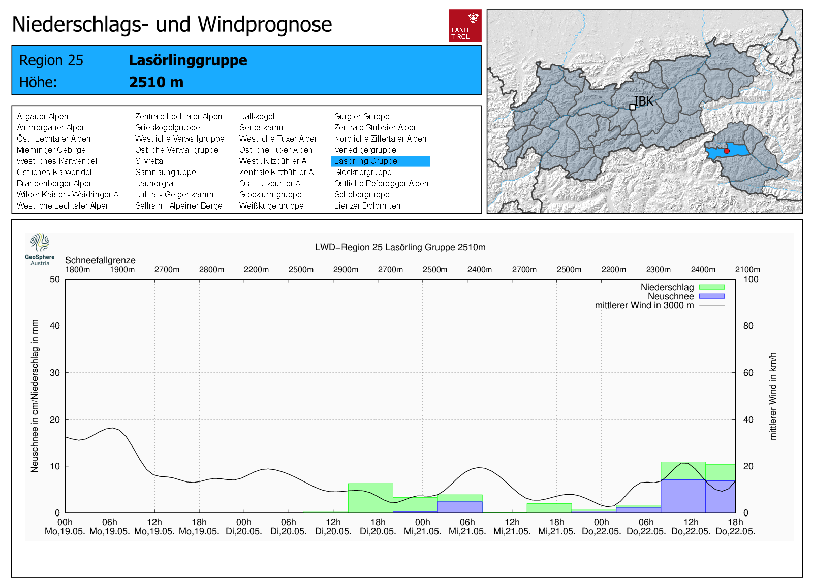Click the IBK square marker on map
The height and width of the screenshot is (585, 813).
632,107
